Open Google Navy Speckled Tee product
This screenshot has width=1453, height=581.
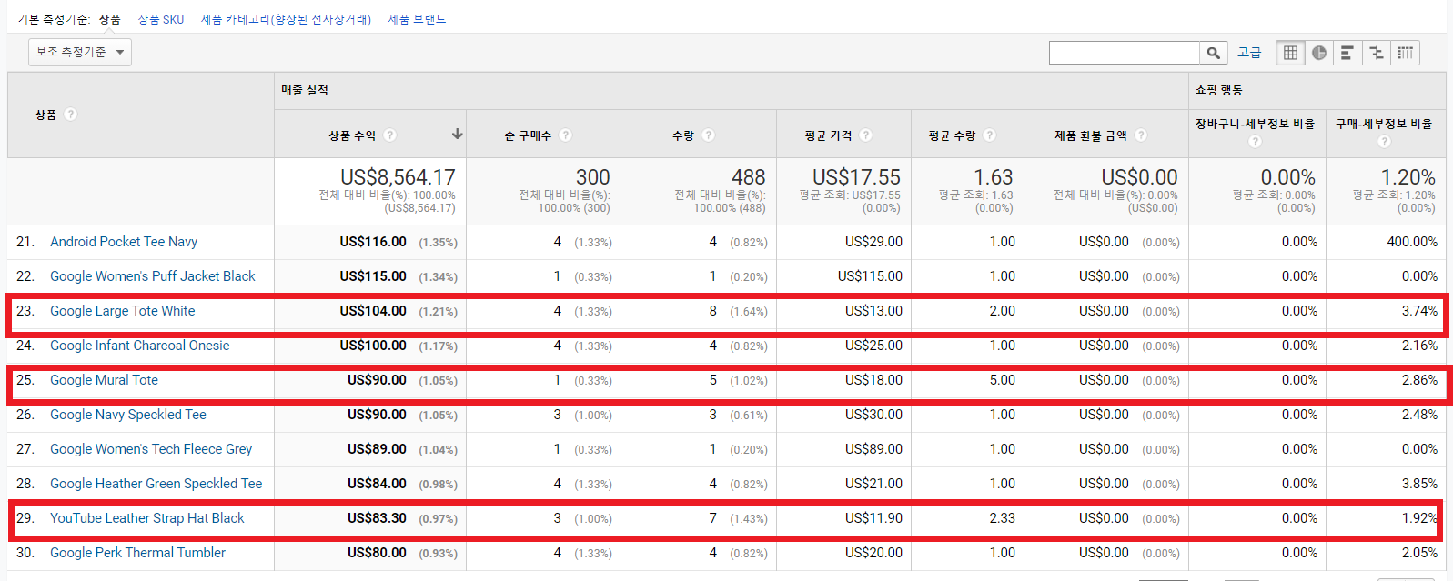128,415
